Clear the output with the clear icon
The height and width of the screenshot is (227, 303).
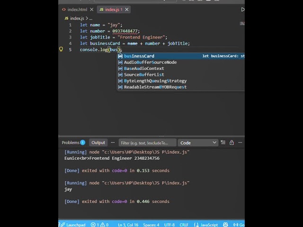[x=223, y=142]
